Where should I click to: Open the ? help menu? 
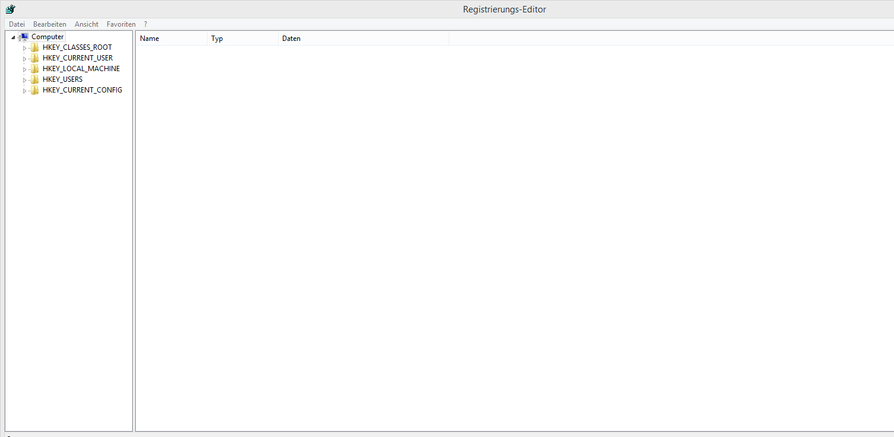click(x=145, y=24)
